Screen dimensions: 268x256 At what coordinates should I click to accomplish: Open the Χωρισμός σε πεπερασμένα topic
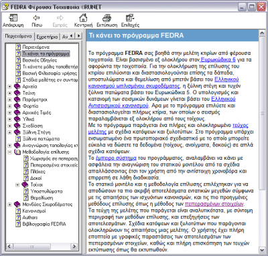click(54, 158)
